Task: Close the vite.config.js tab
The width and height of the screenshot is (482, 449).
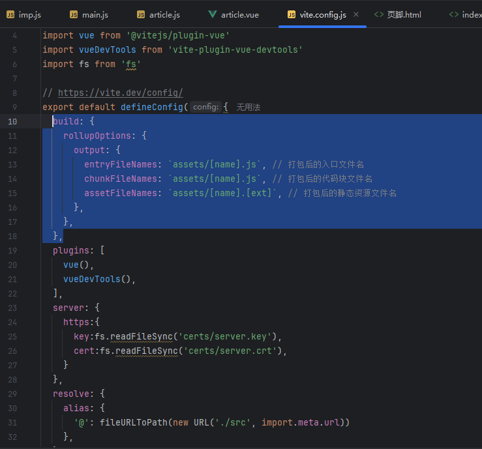Action: click(x=356, y=14)
